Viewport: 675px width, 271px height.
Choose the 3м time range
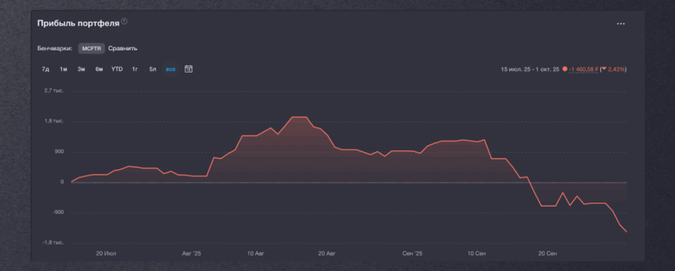point(81,69)
